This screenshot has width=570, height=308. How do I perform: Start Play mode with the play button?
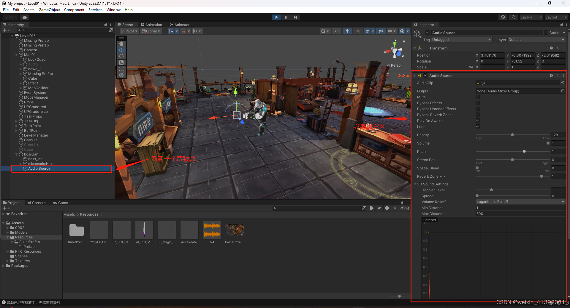[276, 17]
